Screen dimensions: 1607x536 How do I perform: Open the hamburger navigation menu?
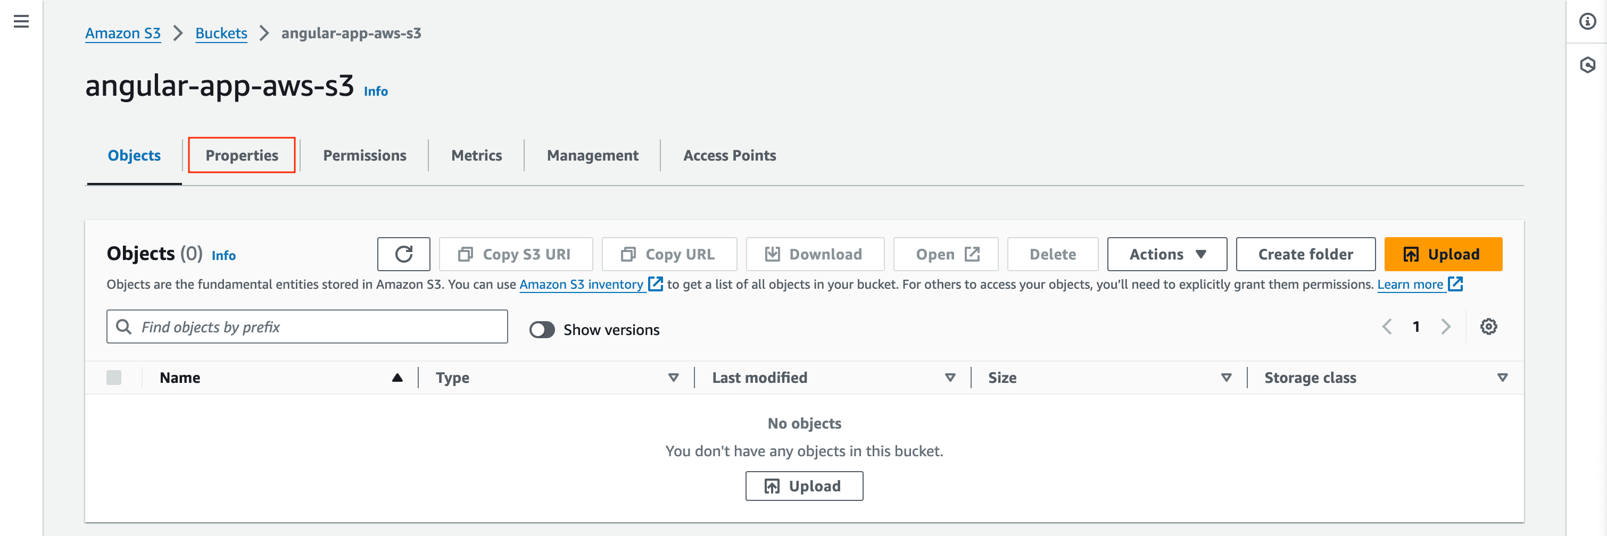point(21,21)
